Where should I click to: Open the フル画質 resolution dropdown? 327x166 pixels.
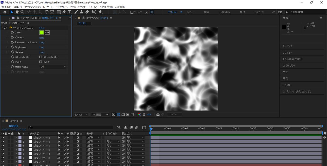click(x=100, y=115)
